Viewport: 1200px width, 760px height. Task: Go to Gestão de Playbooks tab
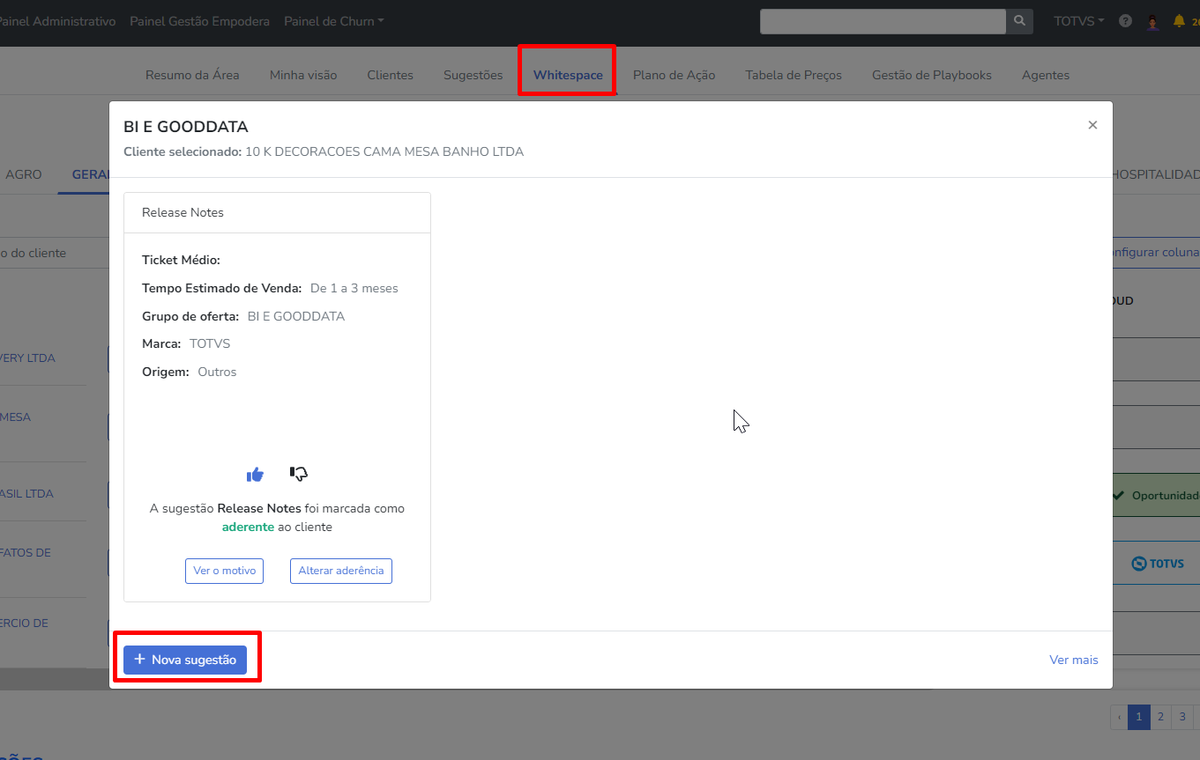[932, 75]
